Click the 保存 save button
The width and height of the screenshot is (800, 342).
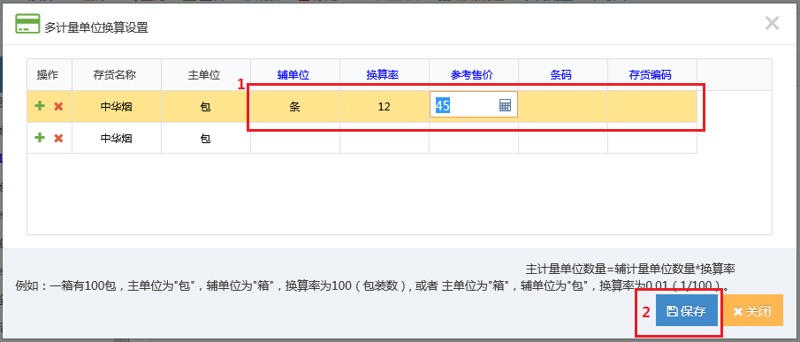point(687,311)
